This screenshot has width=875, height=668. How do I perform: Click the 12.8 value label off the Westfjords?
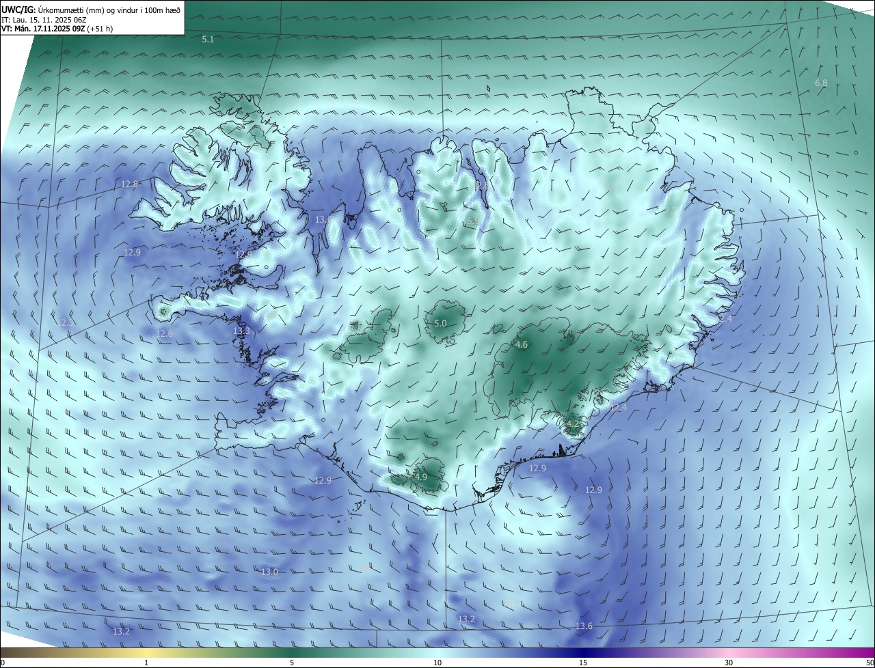[x=129, y=184]
